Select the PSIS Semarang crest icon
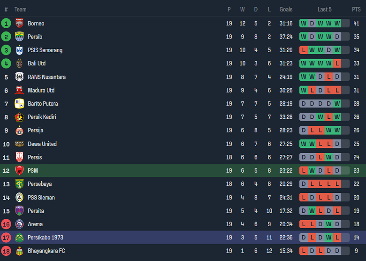 pyautogui.click(x=19, y=50)
